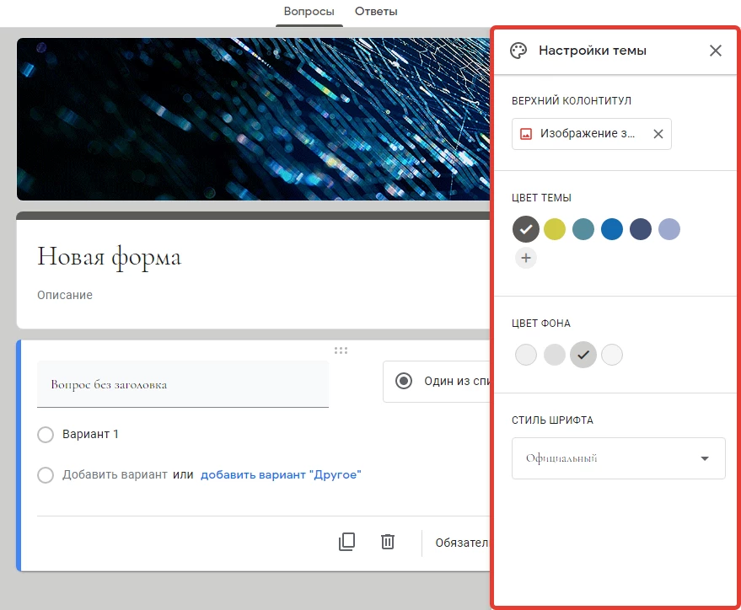741x610 pixels.
Task: Click the plus icon to add custom theme color
Action: point(526,258)
